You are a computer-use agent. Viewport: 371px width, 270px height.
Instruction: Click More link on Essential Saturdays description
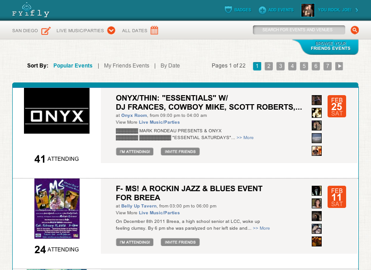point(245,138)
